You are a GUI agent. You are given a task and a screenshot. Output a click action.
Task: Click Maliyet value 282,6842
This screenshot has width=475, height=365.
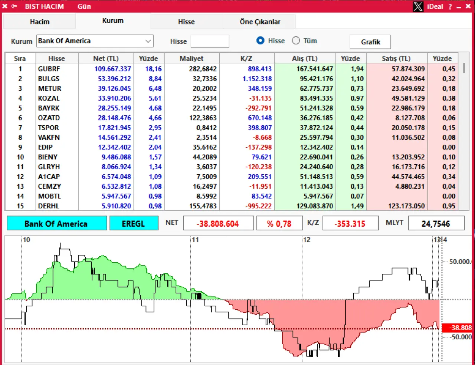203,69
